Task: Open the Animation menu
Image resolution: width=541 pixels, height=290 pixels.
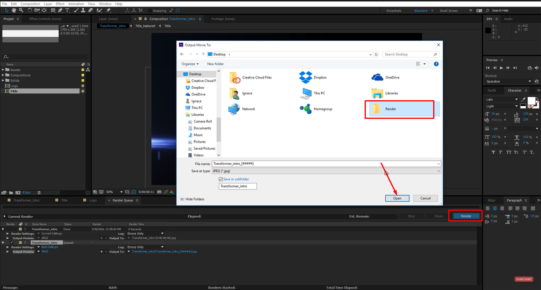Action: [76, 4]
